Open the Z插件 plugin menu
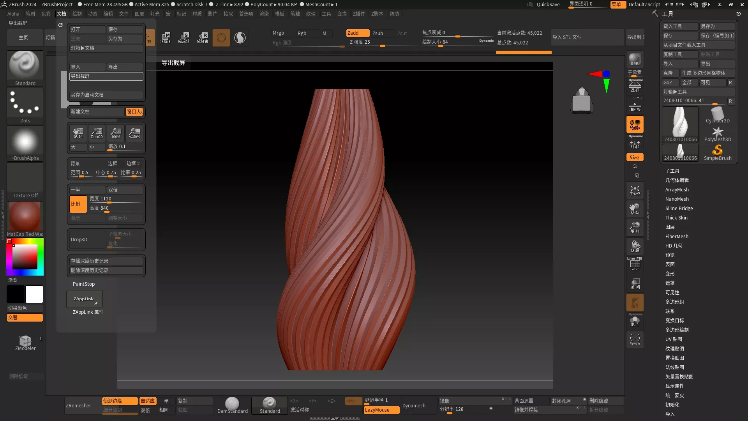748x421 pixels. [x=359, y=14]
